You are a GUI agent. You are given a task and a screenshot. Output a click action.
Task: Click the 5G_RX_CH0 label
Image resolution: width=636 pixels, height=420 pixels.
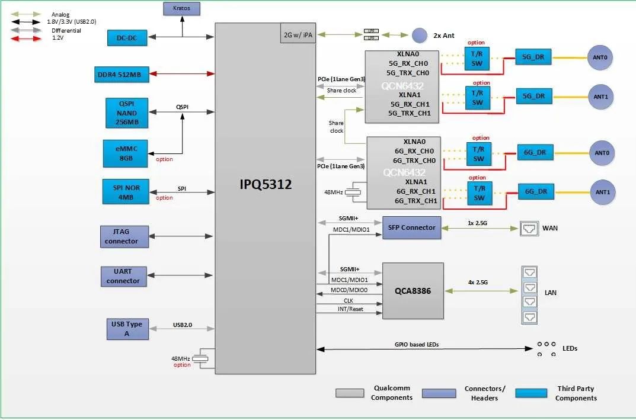click(x=408, y=63)
